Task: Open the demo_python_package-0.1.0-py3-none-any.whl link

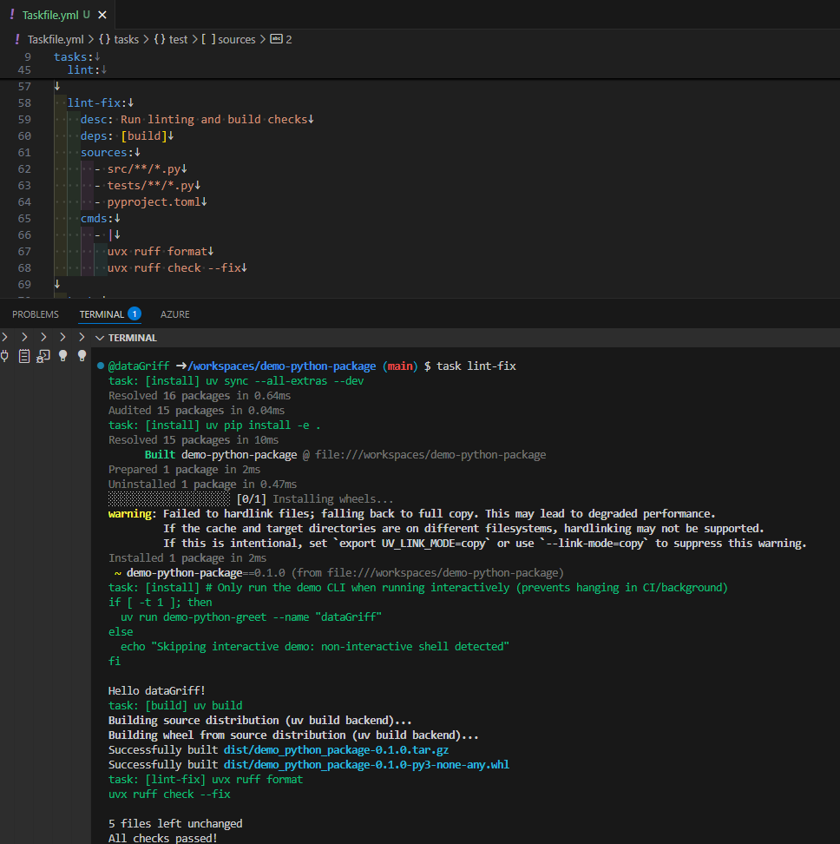Action: point(366,765)
